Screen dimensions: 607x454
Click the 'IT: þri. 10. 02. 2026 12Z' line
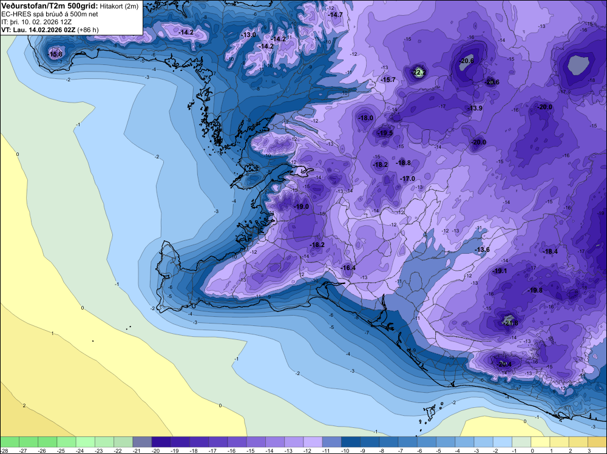coord(36,22)
